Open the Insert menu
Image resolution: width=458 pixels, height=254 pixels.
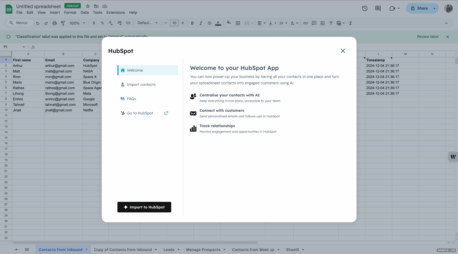pyautogui.click(x=55, y=12)
